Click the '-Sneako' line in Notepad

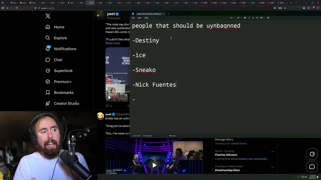(x=144, y=70)
